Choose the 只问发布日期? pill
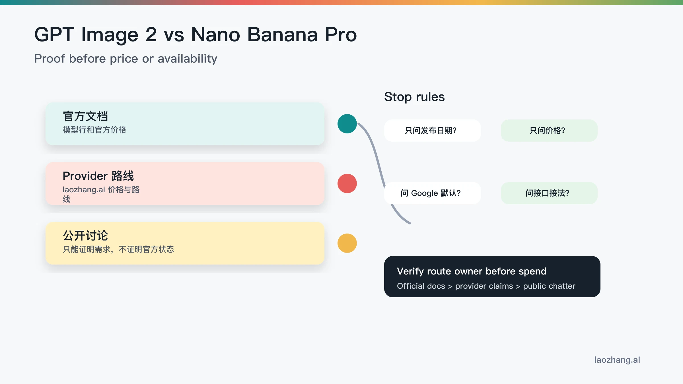 pyautogui.click(x=432, y=131)
